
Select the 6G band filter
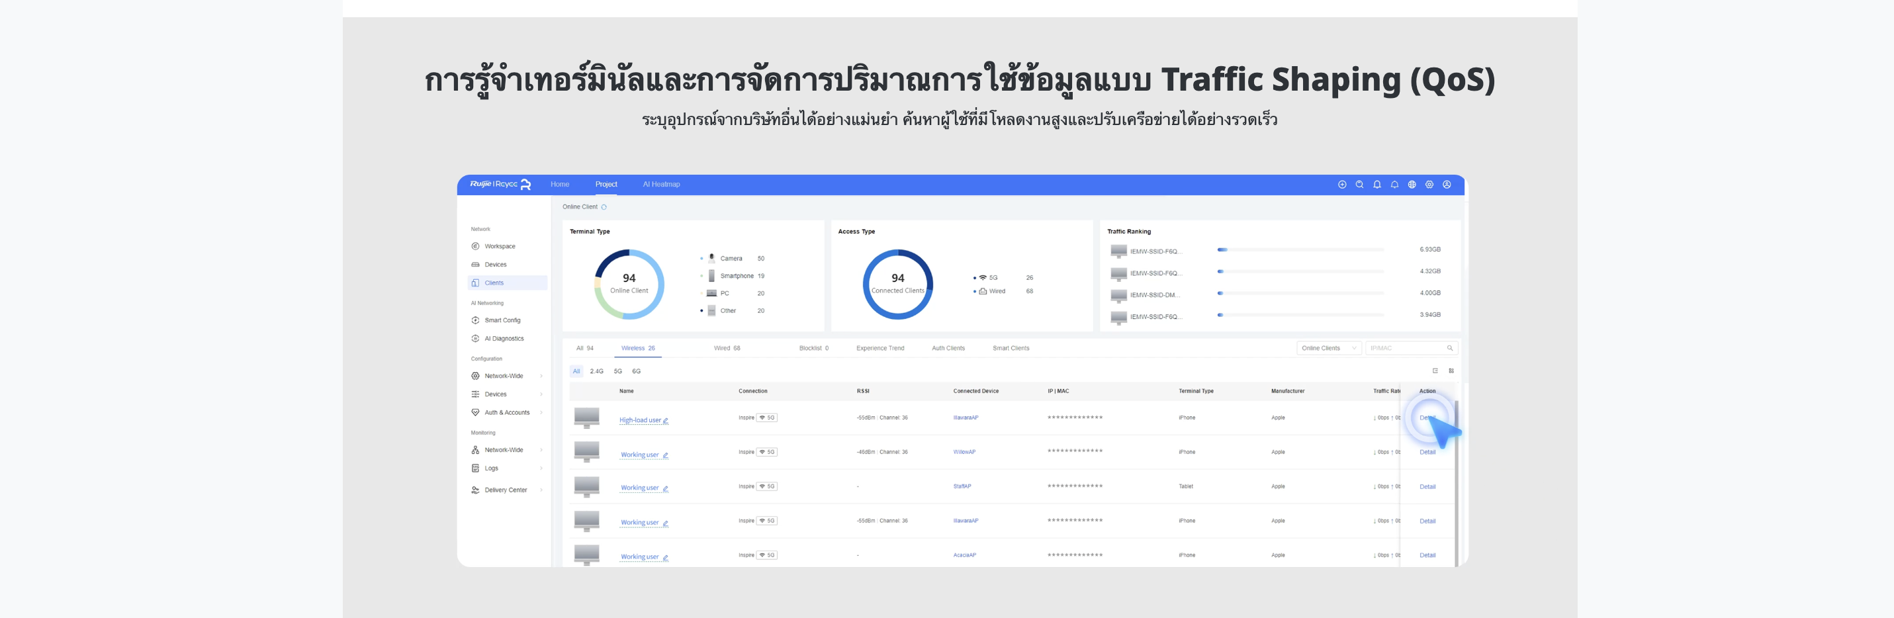click(636, 372)
